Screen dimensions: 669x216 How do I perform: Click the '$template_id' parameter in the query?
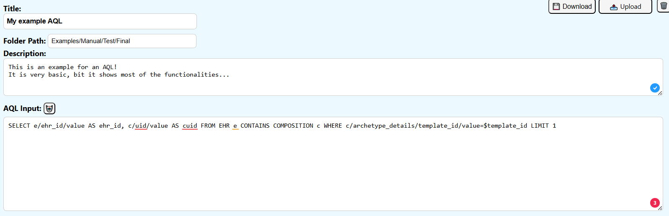tap(505, 126)
